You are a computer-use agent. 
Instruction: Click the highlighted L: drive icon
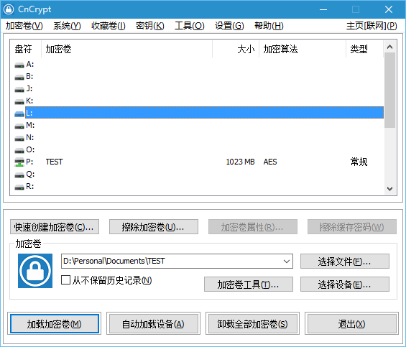[x=19, y=114]
